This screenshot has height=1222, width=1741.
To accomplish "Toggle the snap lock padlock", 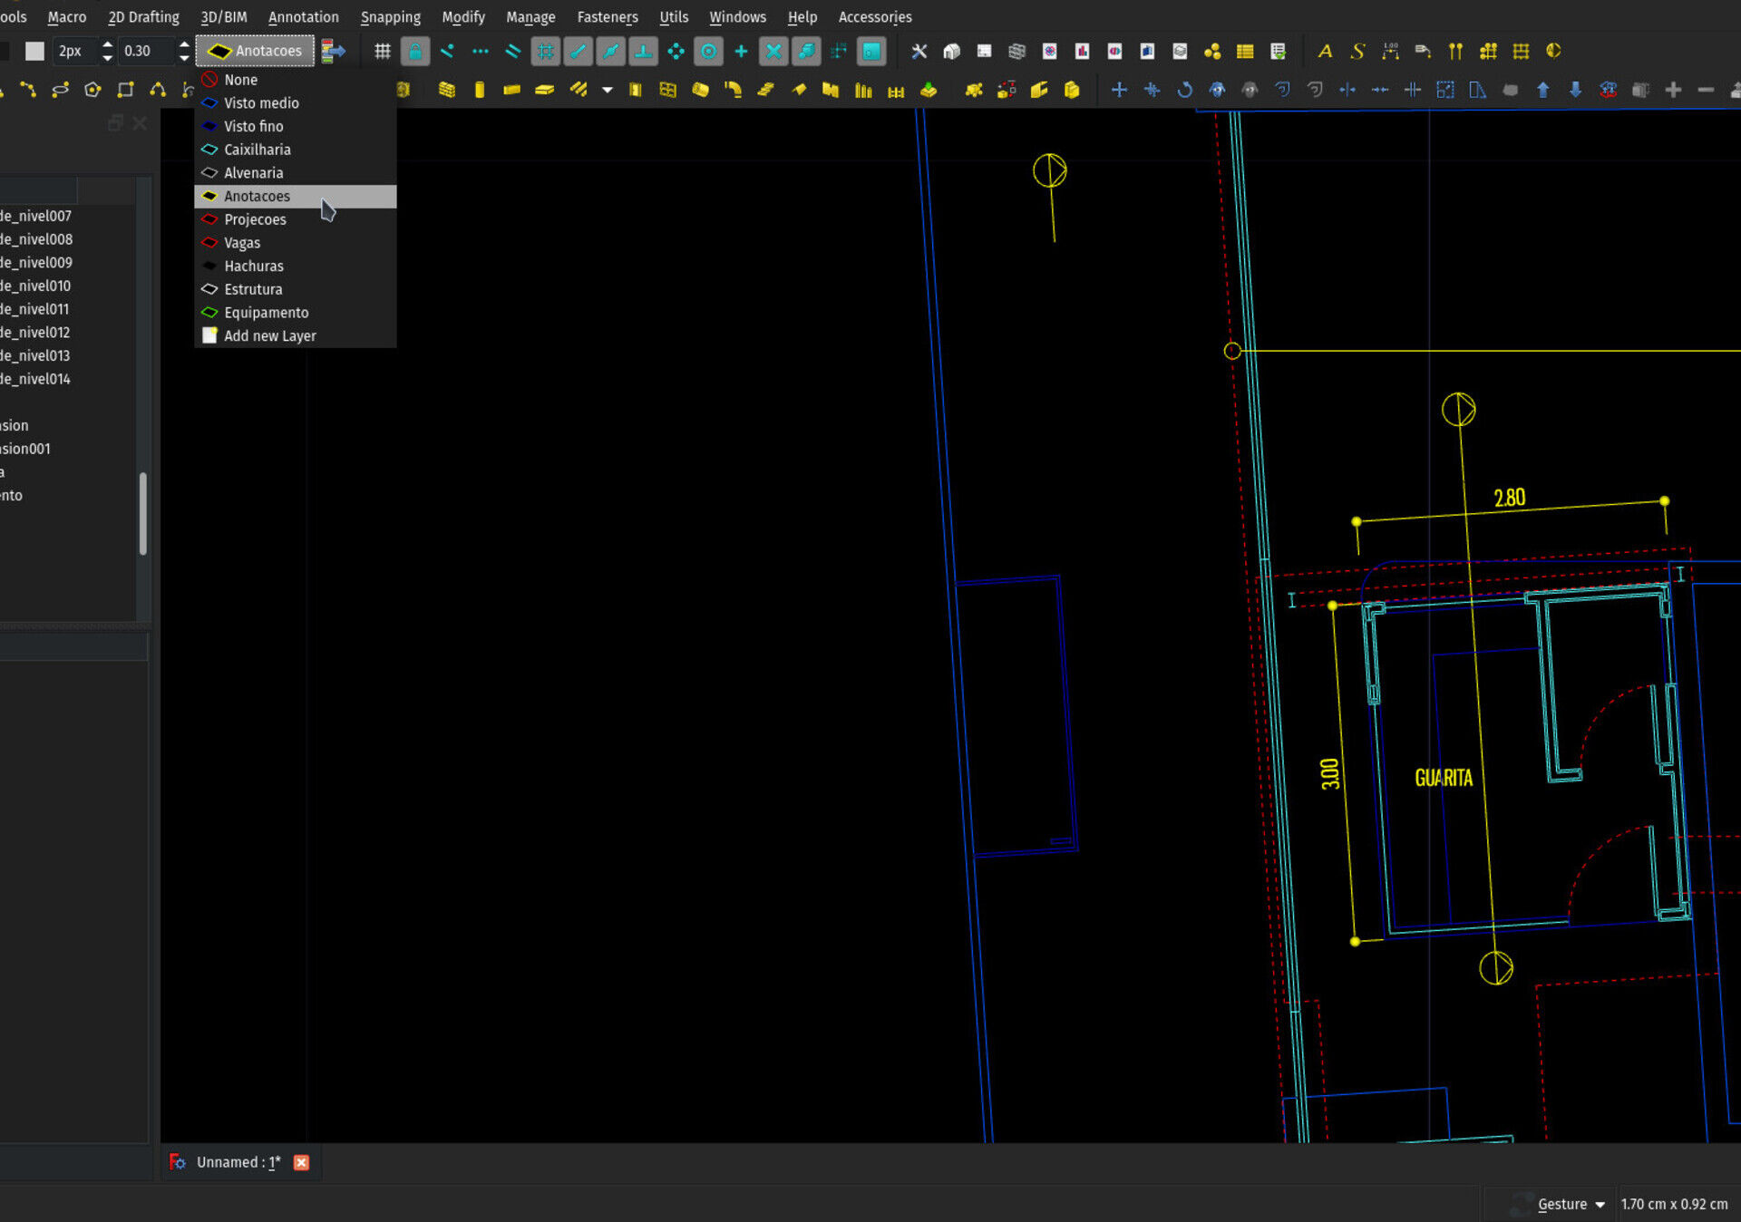I will click(x=415, y=52).
